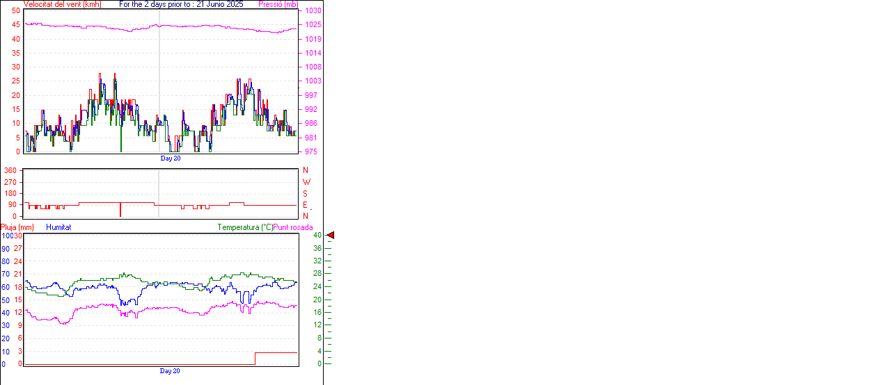This screenshot has height=385, width=891.
Task: Click temperature axis value 16
Action: tap(317, 313)
